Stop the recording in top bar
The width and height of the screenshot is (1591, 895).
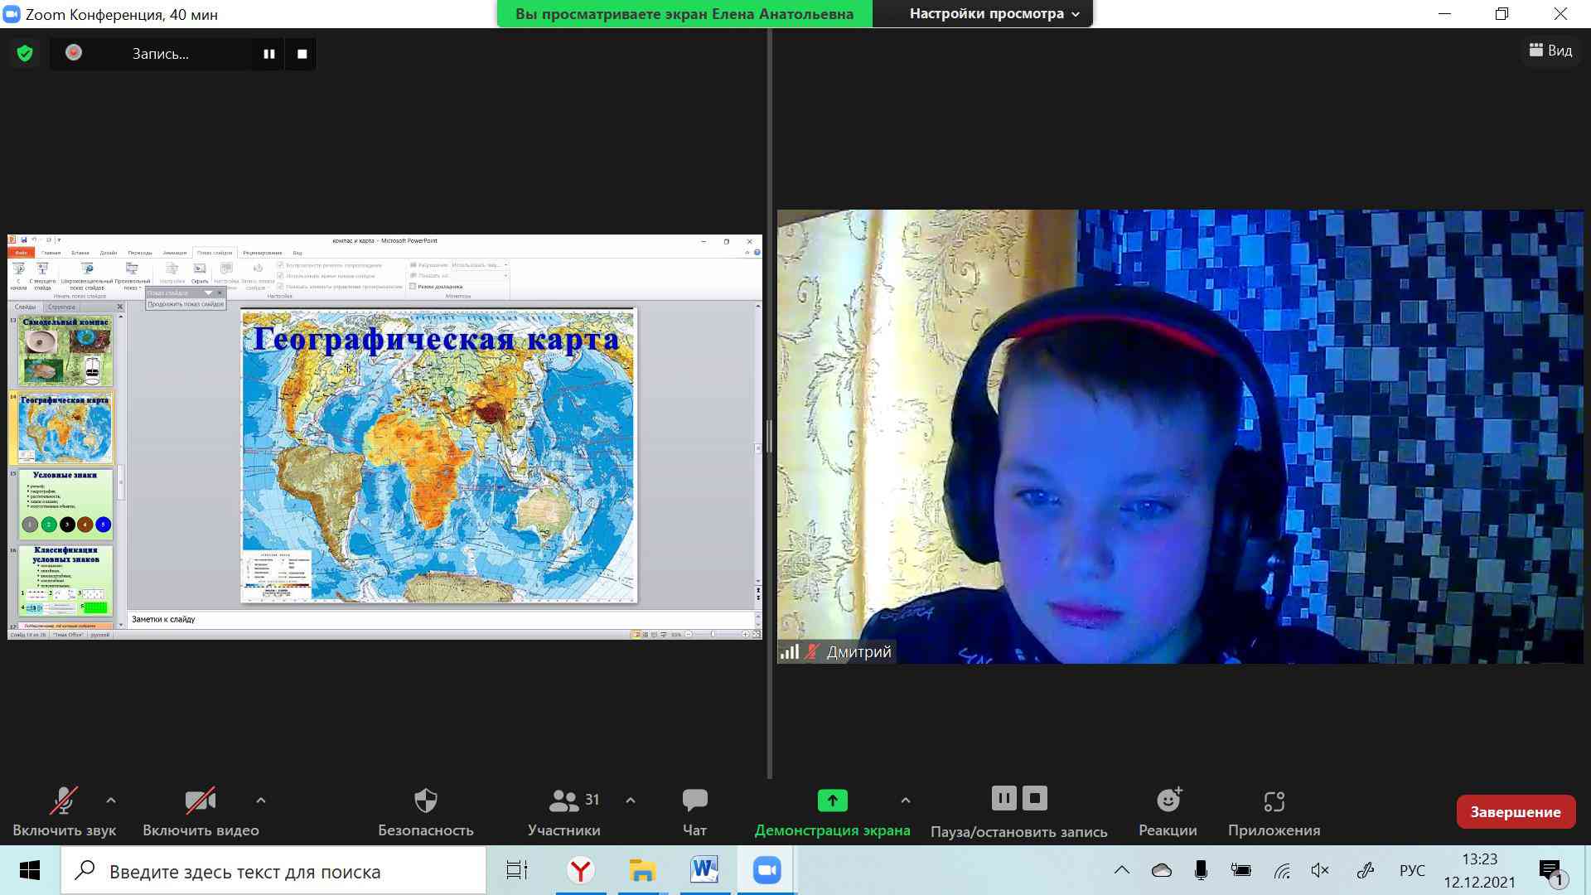(x=302, y=54)
